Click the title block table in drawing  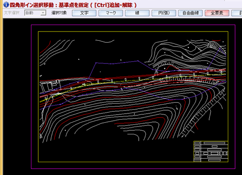click(211, 151)
